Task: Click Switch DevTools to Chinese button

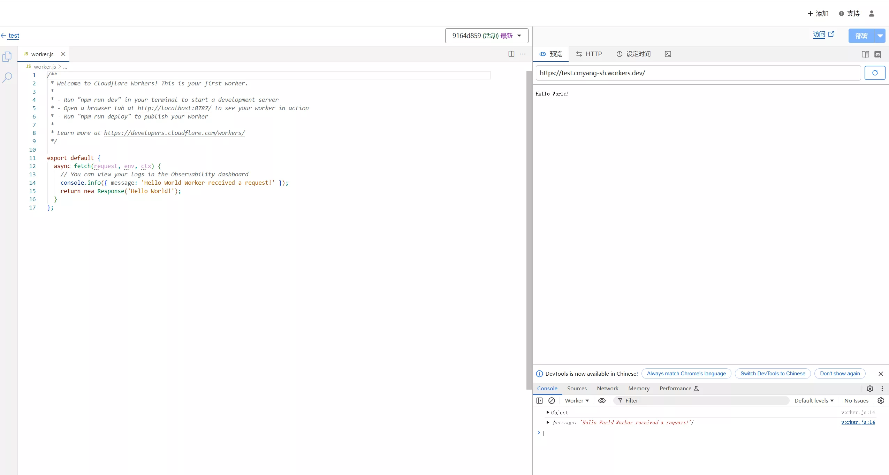Action: coord(773,374)
